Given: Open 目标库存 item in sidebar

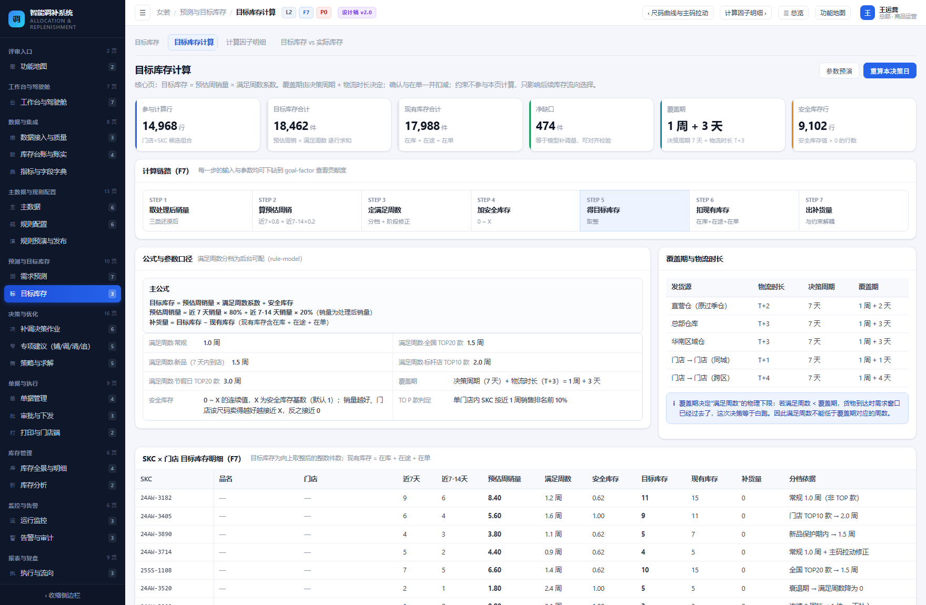Looking at the screenshot, I should click(x=63, y=294).
